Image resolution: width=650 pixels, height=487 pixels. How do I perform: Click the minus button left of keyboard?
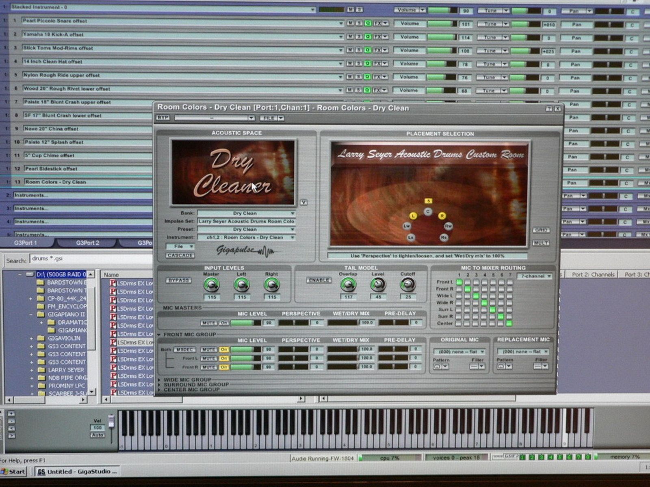(x=11, y=421)
